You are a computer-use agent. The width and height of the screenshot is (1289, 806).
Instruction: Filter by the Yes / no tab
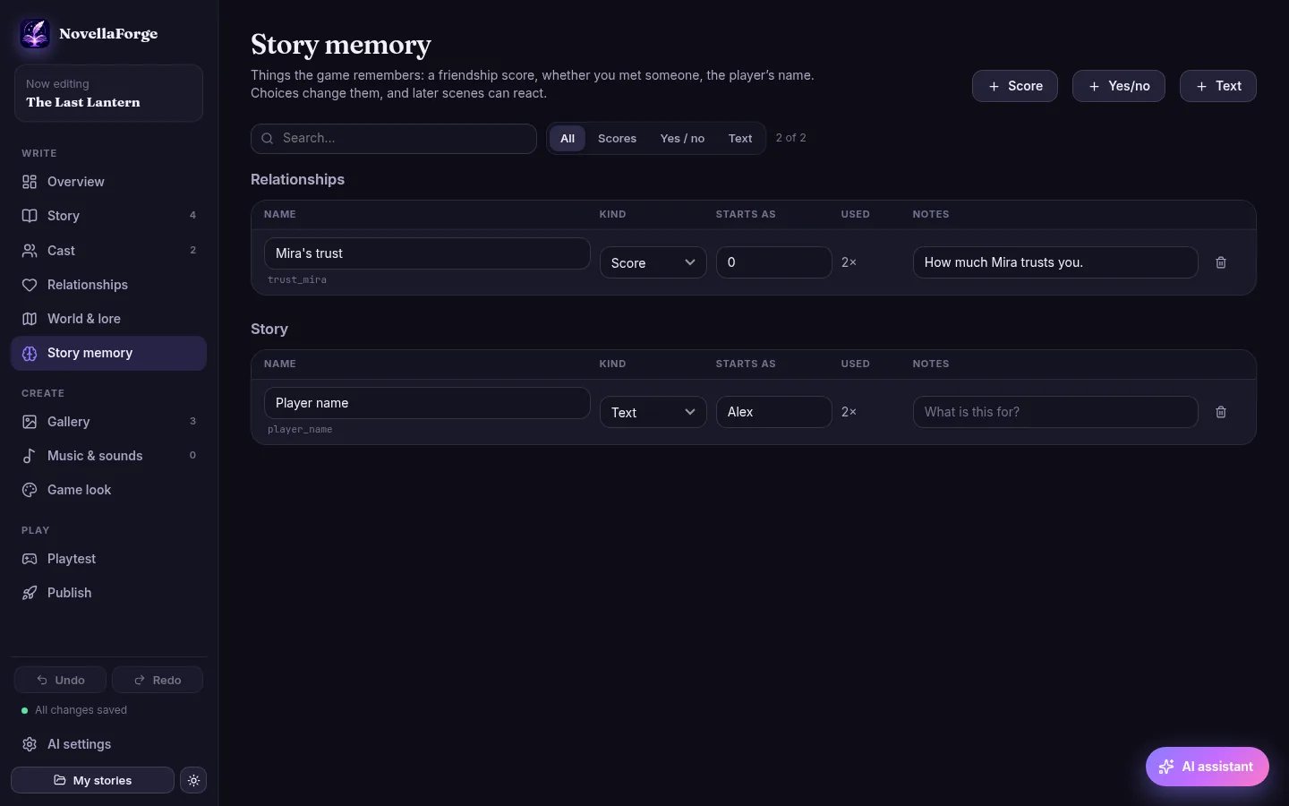[x=682, y=138]
